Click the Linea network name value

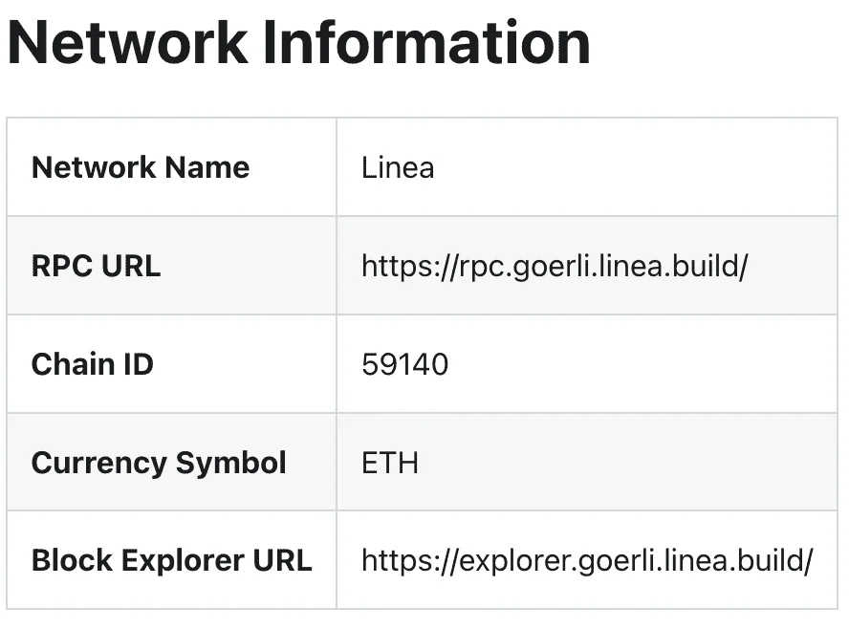pyautogui.click(x=398, y=167)
